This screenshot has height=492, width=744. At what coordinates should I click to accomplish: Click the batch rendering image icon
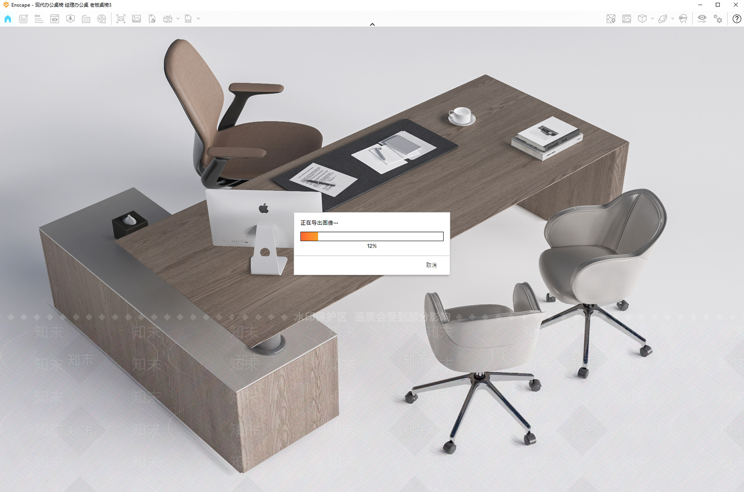click(x=136, y=19)
